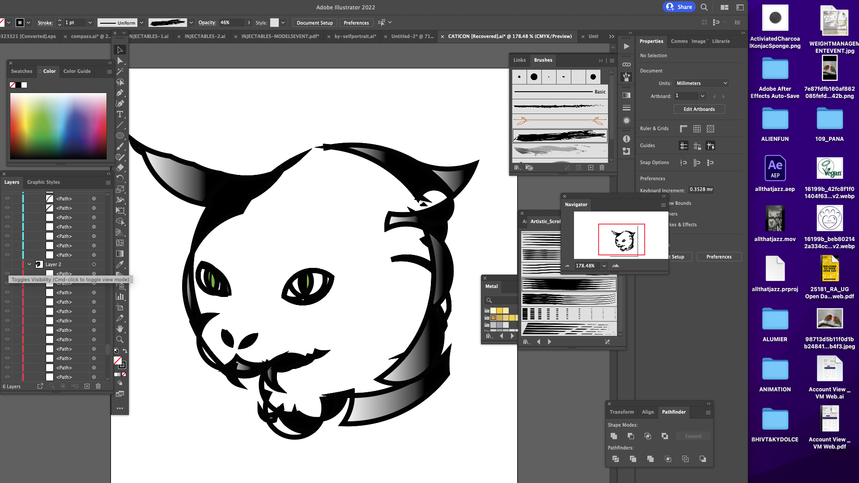Select the Magic Wand tool
Screen dimensions: 859x483
(x=120, y=71)
